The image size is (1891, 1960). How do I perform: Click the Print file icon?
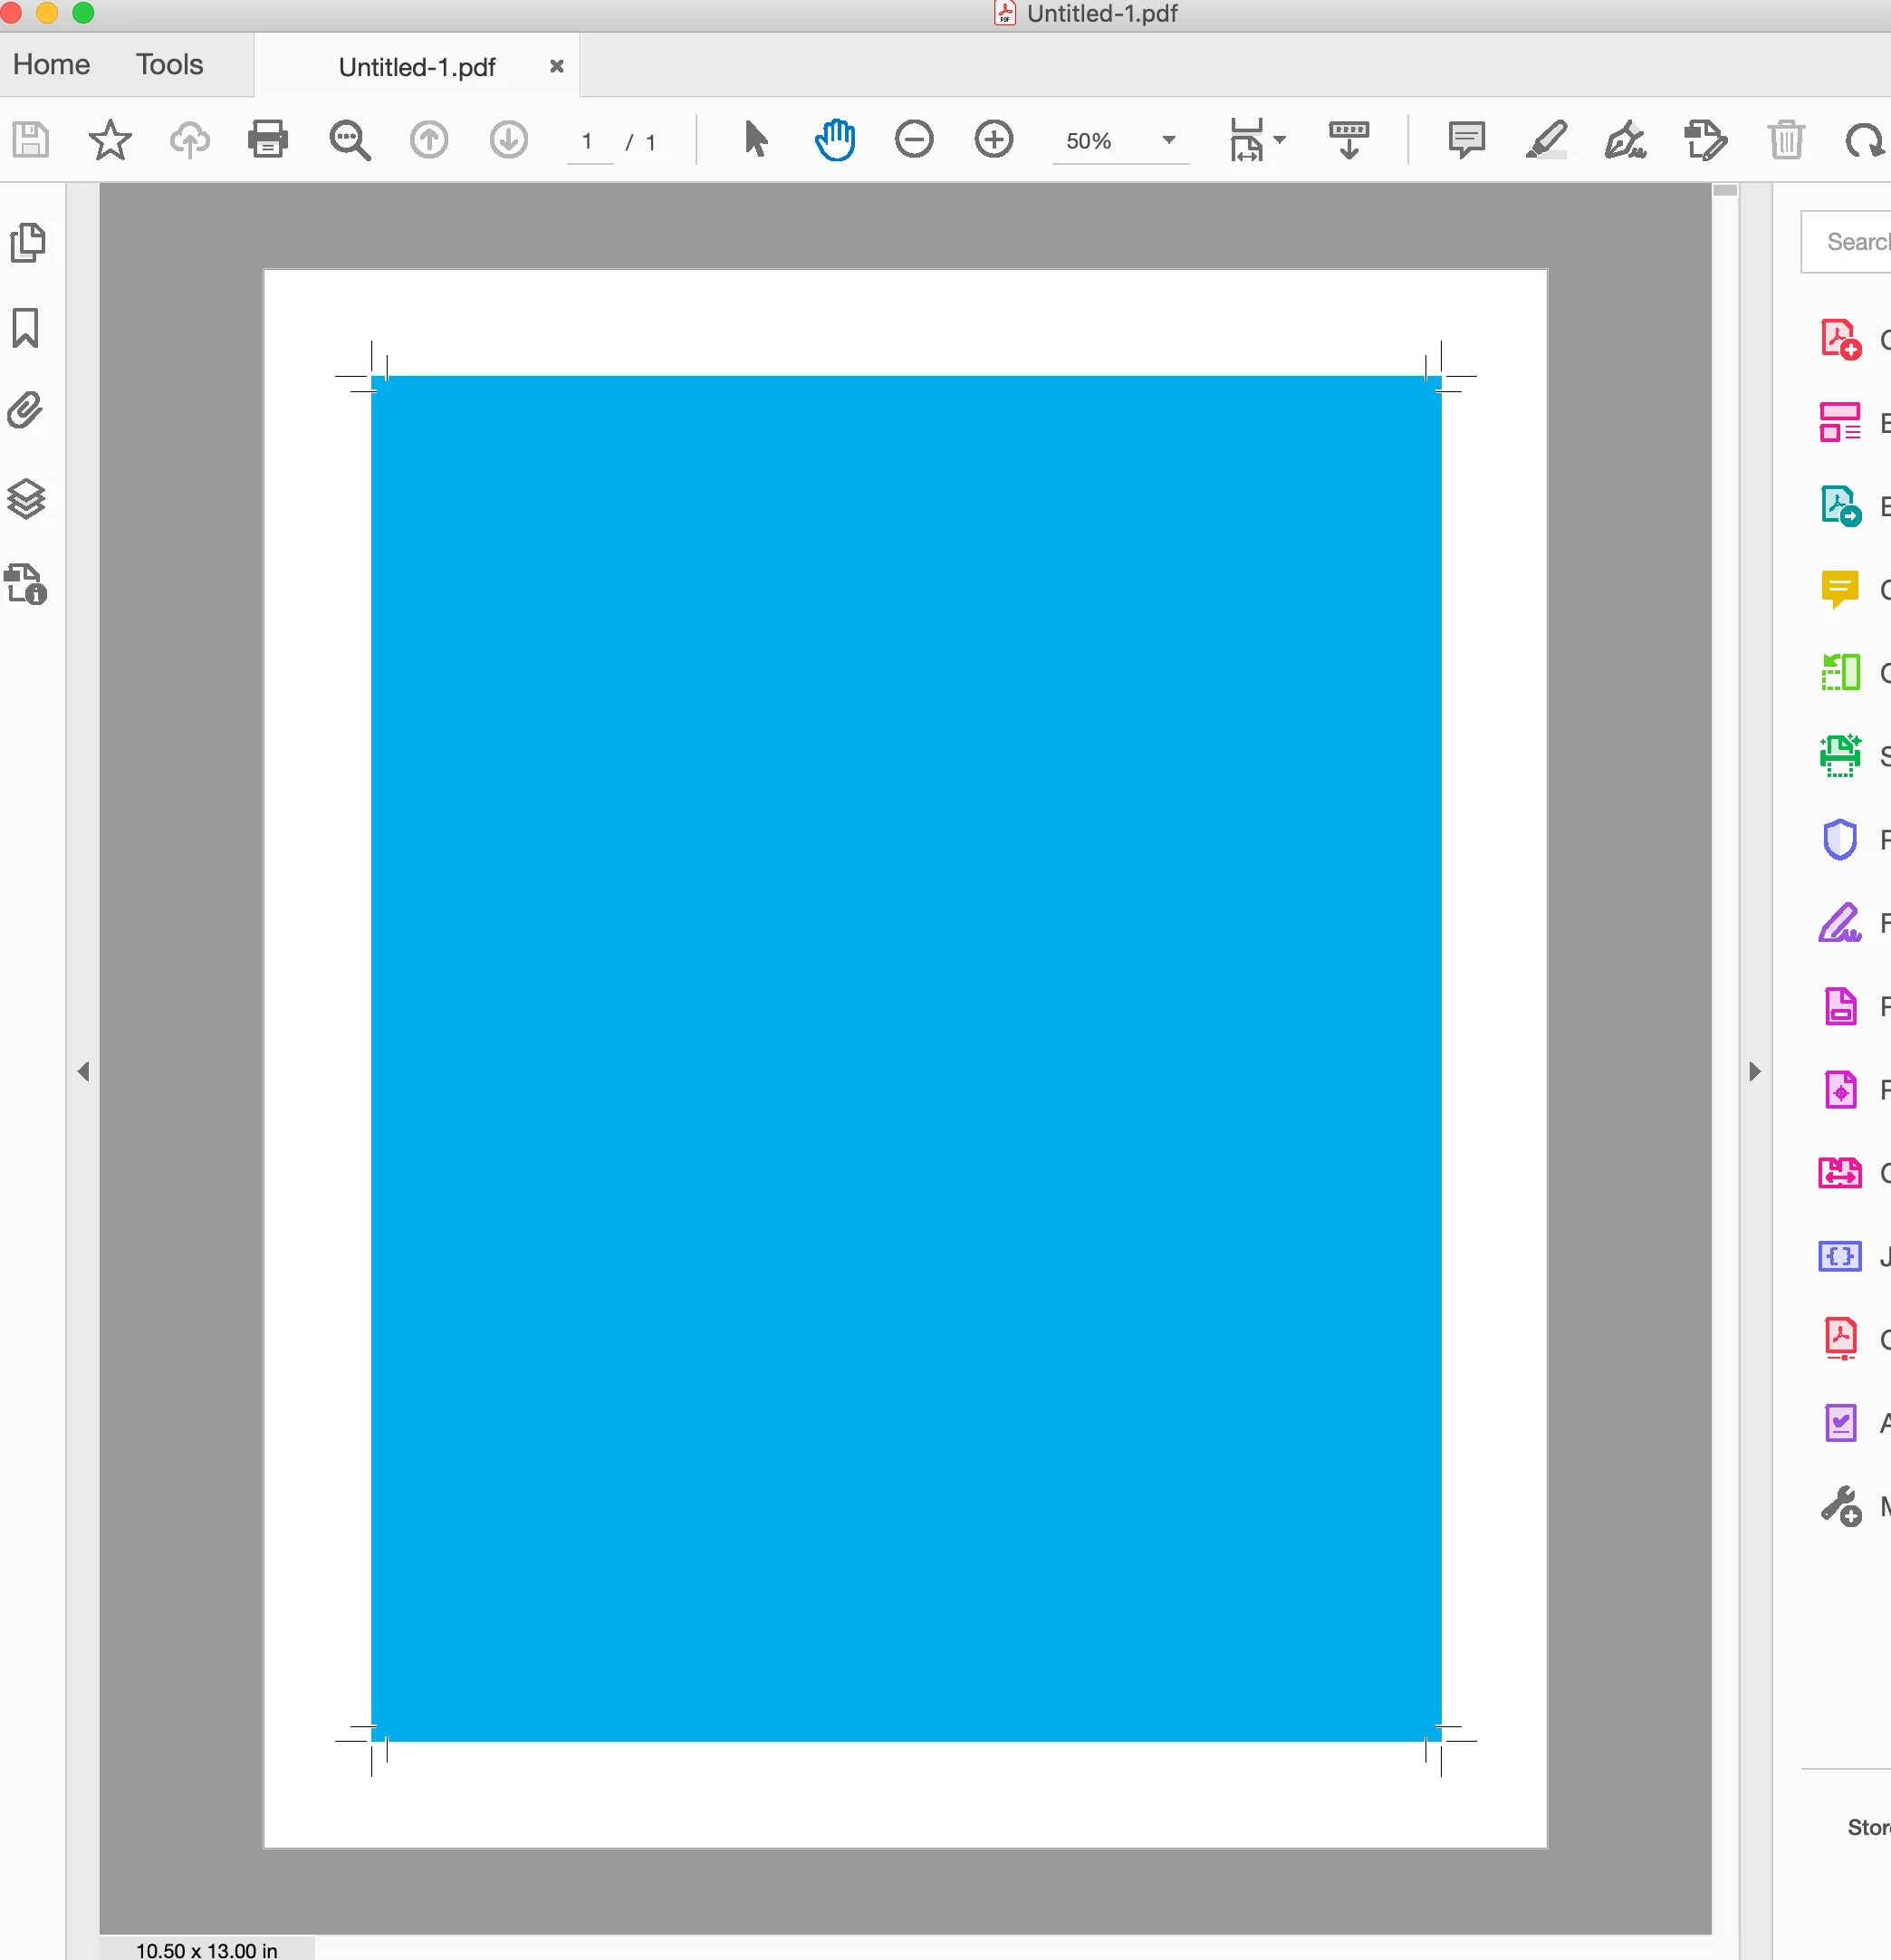coord(267,140)
